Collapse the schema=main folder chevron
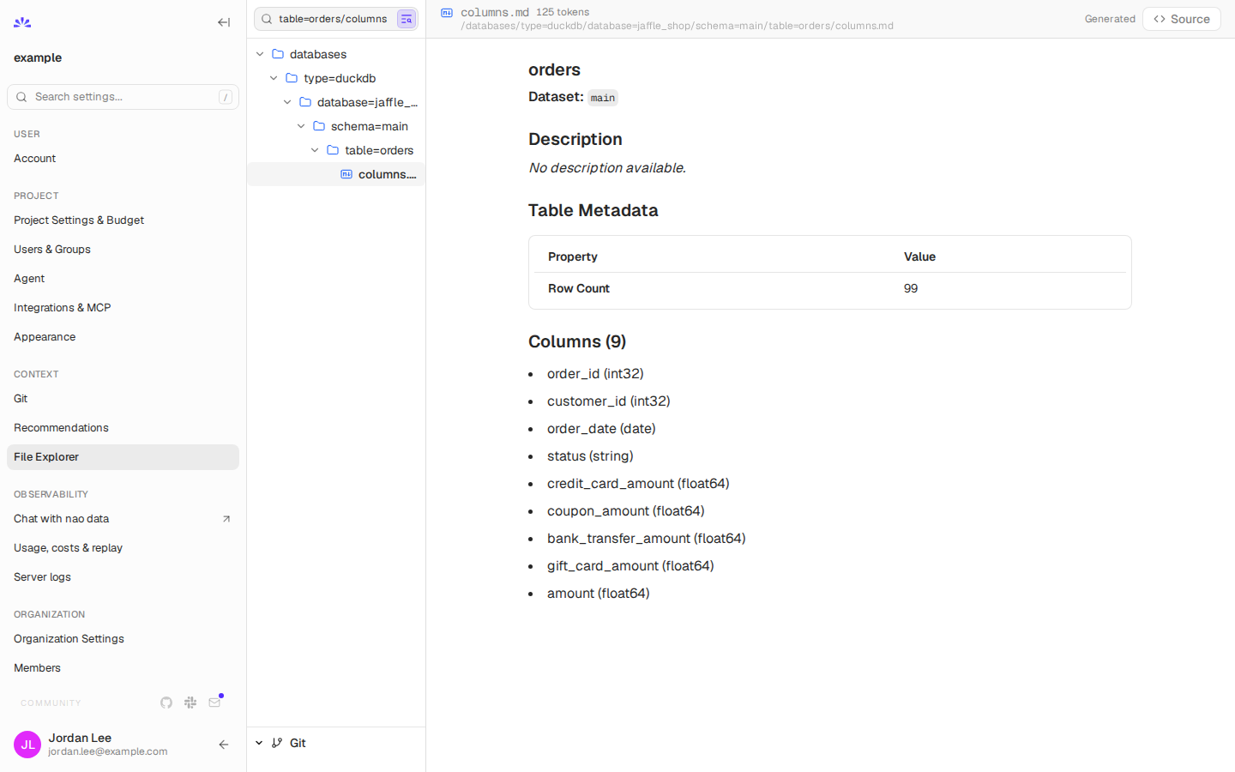Image resolution: width=1235 pixels, height=772 pixels. pos(301,126)
